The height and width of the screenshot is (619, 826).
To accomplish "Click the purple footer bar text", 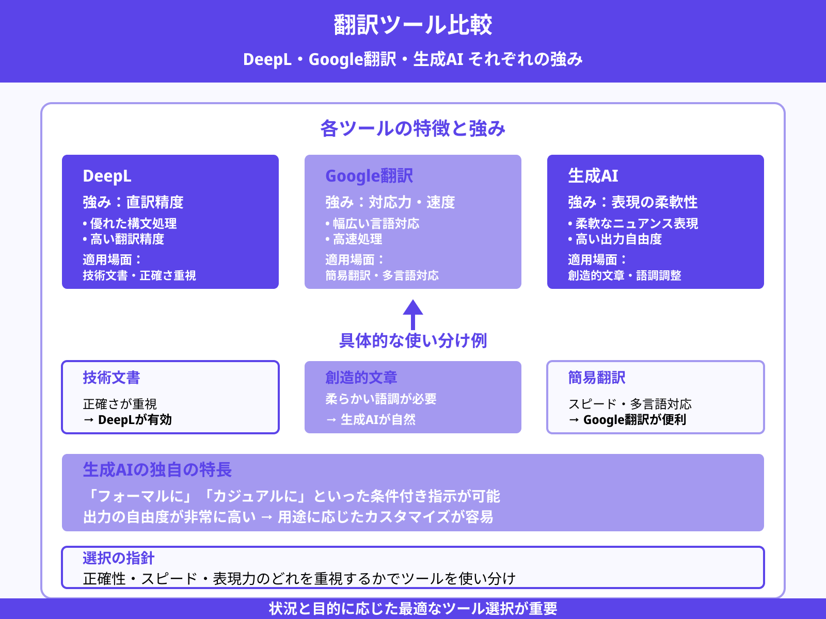I will coord(413,608).
